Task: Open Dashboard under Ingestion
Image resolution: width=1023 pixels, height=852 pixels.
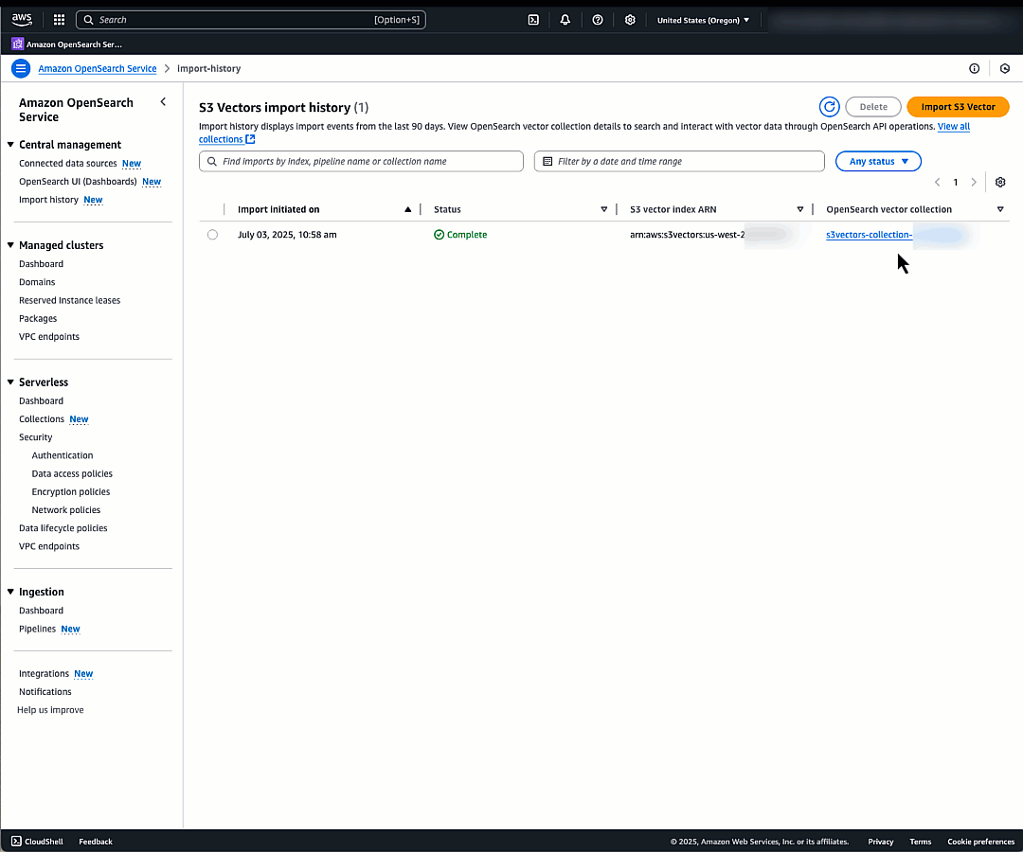Action: coord(41,611)
